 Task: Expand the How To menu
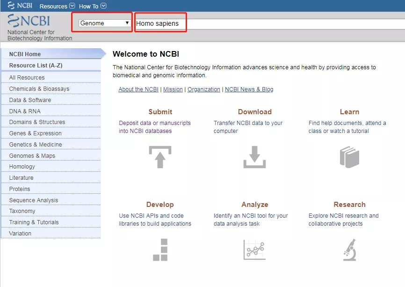click(93, 6)
